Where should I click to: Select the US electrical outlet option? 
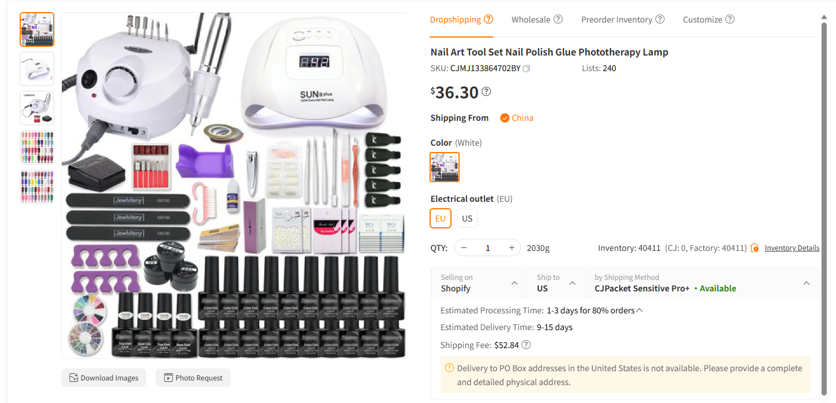467,218
